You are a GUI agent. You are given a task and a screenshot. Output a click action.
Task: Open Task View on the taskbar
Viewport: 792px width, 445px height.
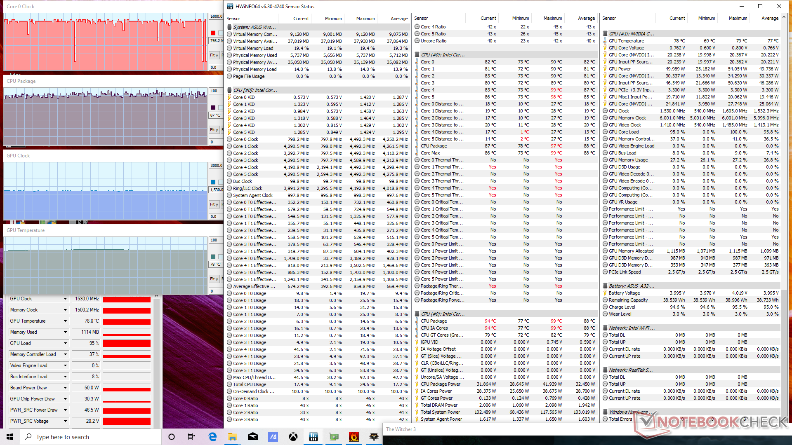tap(191, 437)
